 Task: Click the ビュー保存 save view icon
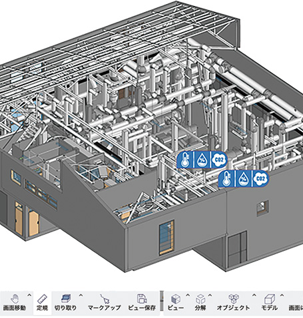click(x=142, y=303)
